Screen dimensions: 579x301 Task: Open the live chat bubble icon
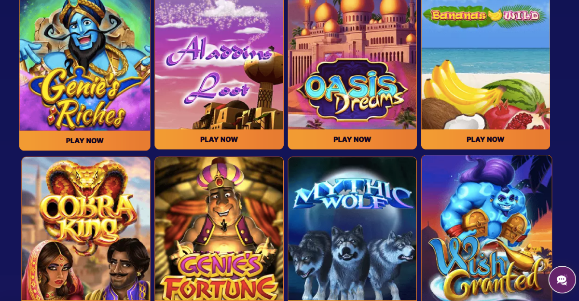(x=562, y=280)
